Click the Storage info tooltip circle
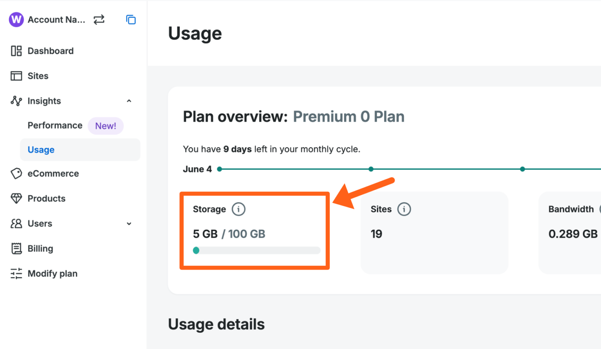This screenshot has width=601, height=349. coord(238,209)
